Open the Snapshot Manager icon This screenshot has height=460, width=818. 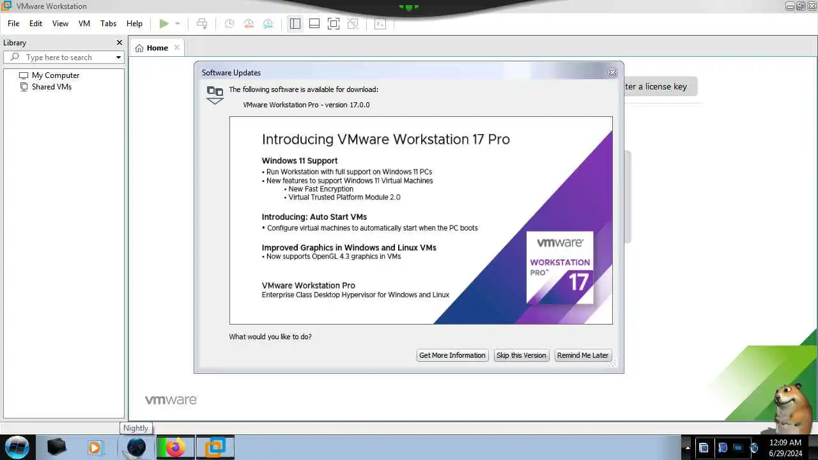(x=268, y=24)
